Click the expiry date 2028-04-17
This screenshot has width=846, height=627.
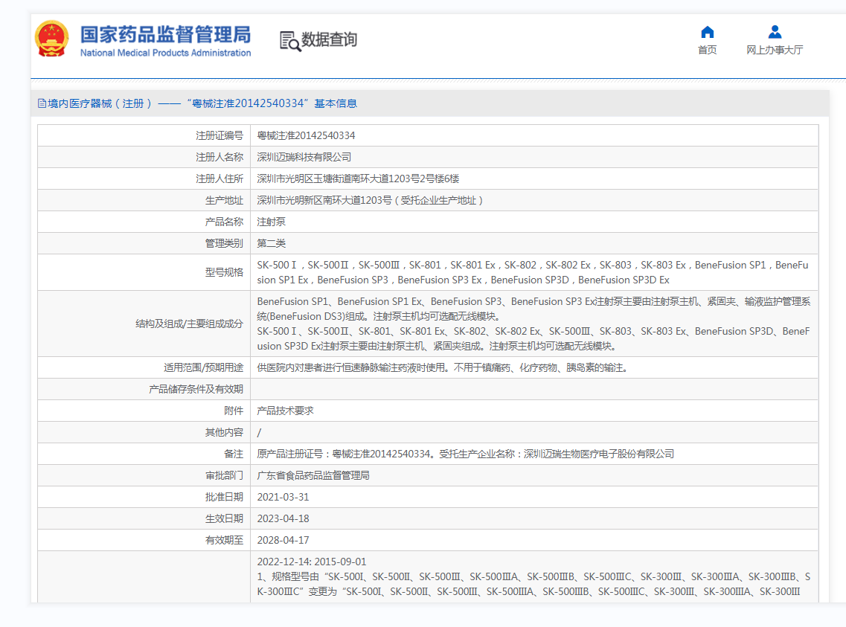pyautogui.click(x=283, y=540)
